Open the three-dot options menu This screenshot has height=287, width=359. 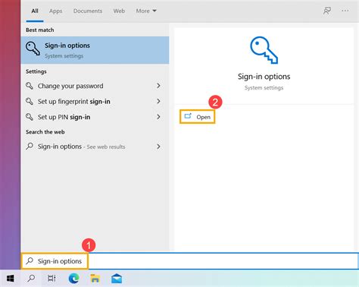(x=345, y=11)
